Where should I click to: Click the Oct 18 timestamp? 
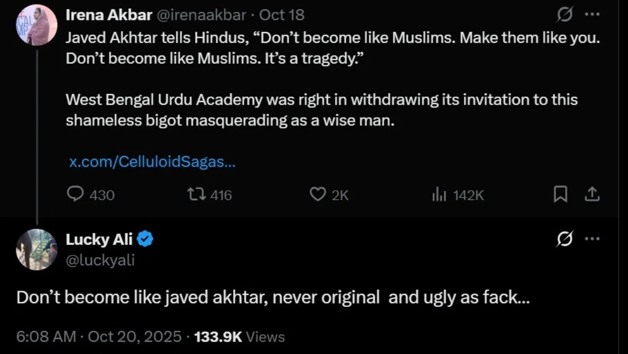pos(282,15)
